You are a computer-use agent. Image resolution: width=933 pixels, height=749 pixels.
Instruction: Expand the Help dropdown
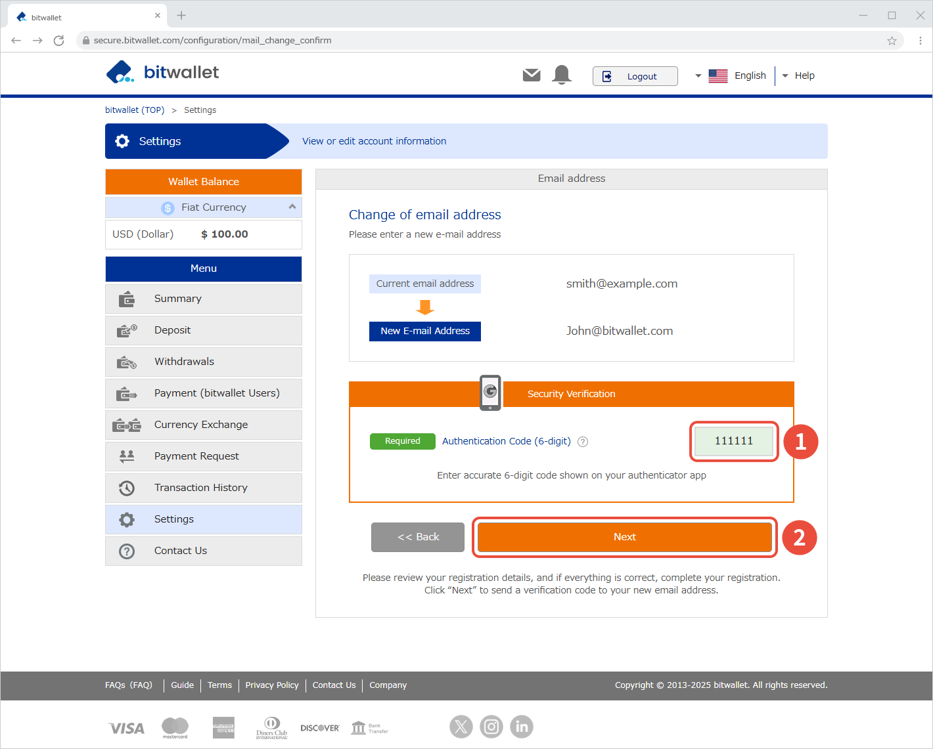click(x=798, y=75)
